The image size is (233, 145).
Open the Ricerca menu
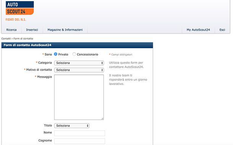click(11, 30)
